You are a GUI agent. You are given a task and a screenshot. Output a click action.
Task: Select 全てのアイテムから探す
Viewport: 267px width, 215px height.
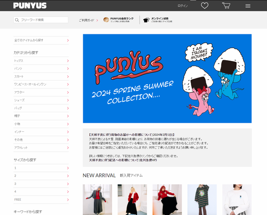(41, 41)
